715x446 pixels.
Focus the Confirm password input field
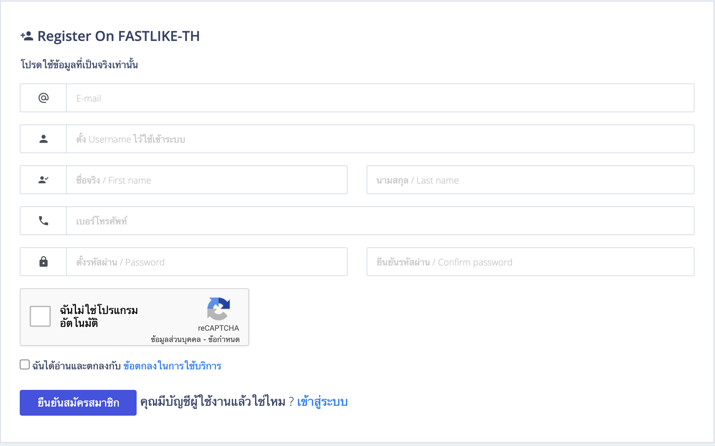(x=531, y=262)
